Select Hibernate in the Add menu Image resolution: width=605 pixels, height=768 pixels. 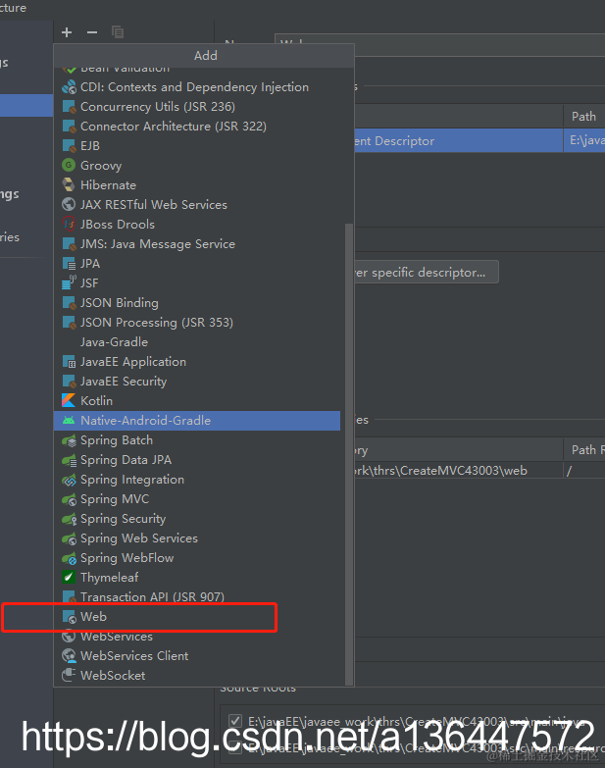197,185
